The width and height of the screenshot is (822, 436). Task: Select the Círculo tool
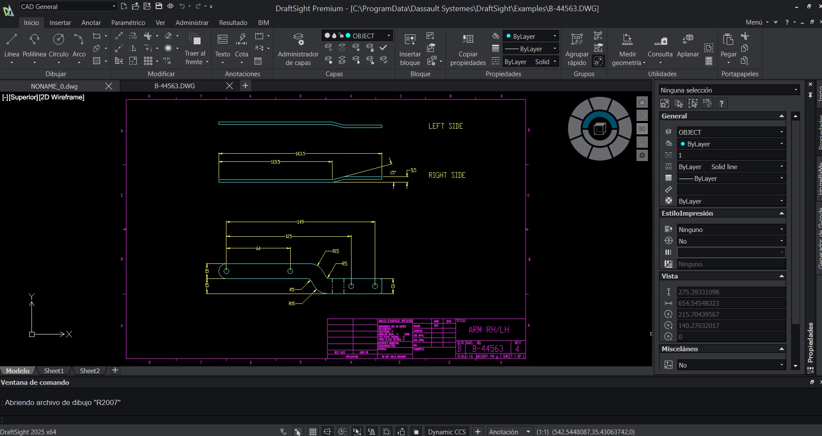point(58,40)
